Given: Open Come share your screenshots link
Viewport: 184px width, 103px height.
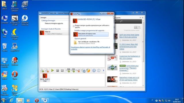Looking at the screenshot, I should 129,68.
